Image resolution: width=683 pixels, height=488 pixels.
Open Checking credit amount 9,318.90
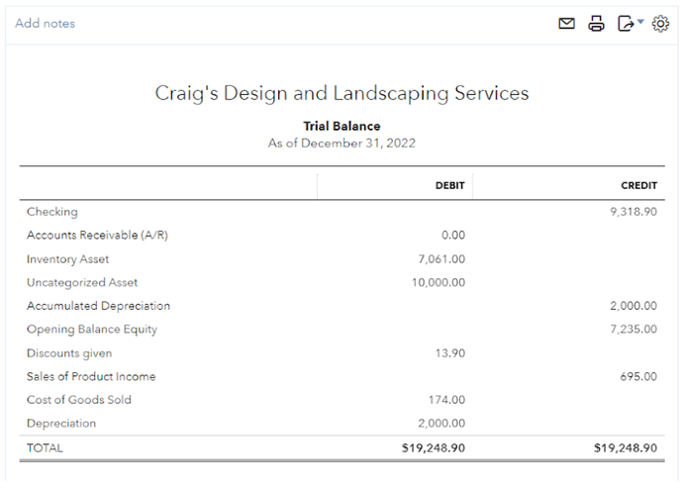pos(634,212)
